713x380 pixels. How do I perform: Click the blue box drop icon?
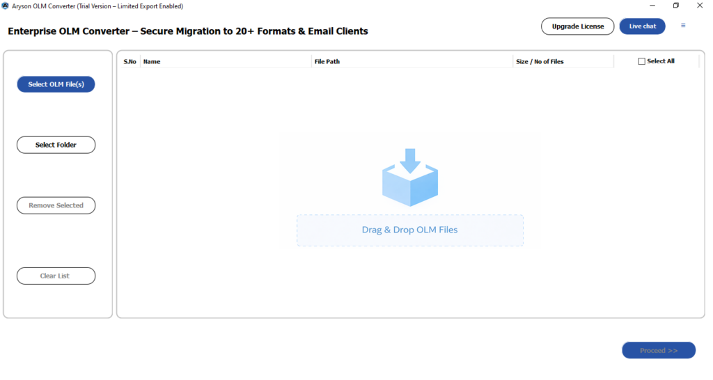point(410,177)
